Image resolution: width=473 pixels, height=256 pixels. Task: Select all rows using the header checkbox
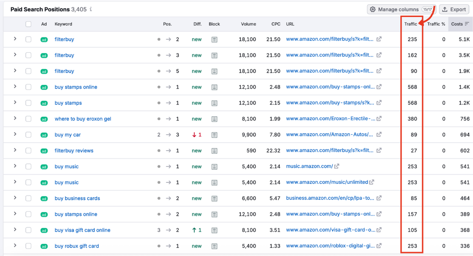(x=28, y=24)
